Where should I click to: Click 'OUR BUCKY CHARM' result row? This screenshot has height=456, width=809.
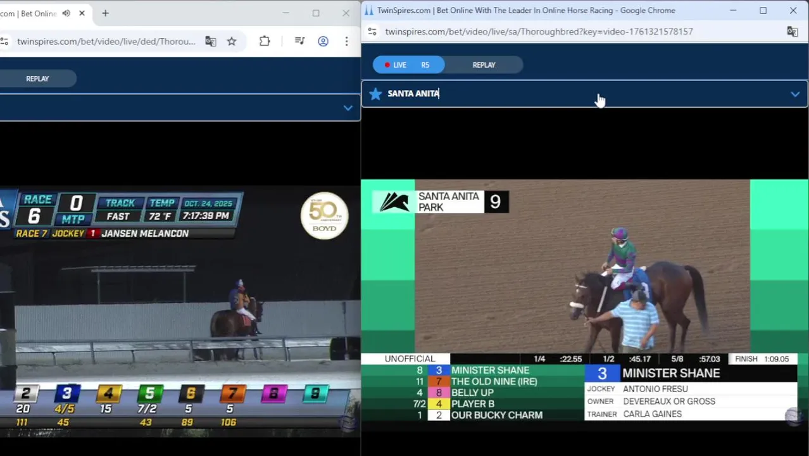pyautogui.click(x=496, y=415)
